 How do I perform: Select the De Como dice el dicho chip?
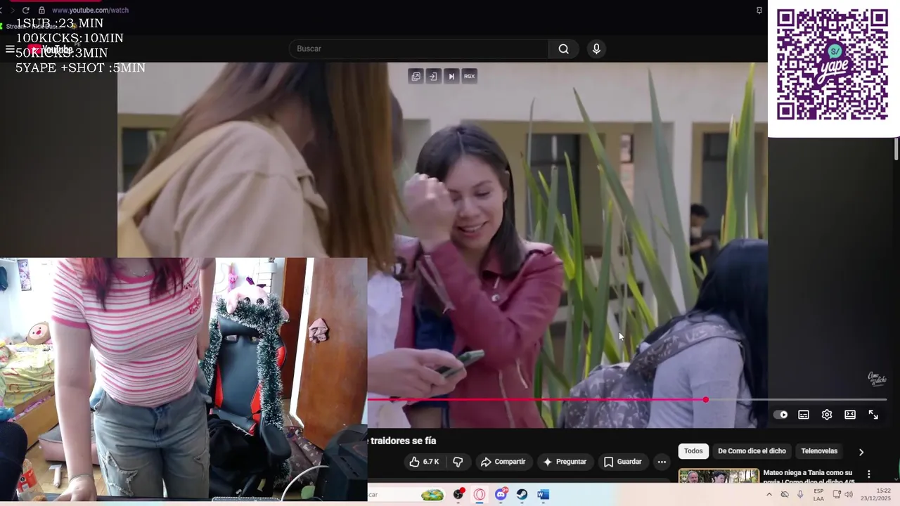click(752, 451)
